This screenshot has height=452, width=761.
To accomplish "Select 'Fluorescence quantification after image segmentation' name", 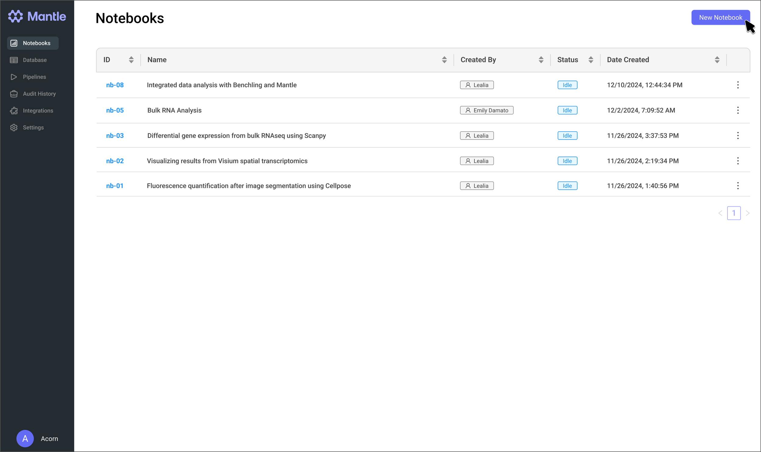I will [x=249, y=186].
